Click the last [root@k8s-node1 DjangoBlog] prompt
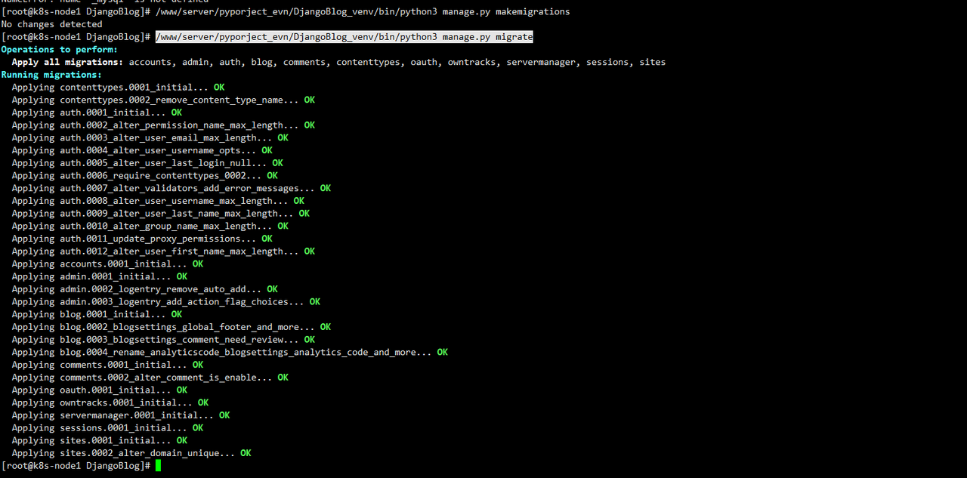 tap(76, 466)
